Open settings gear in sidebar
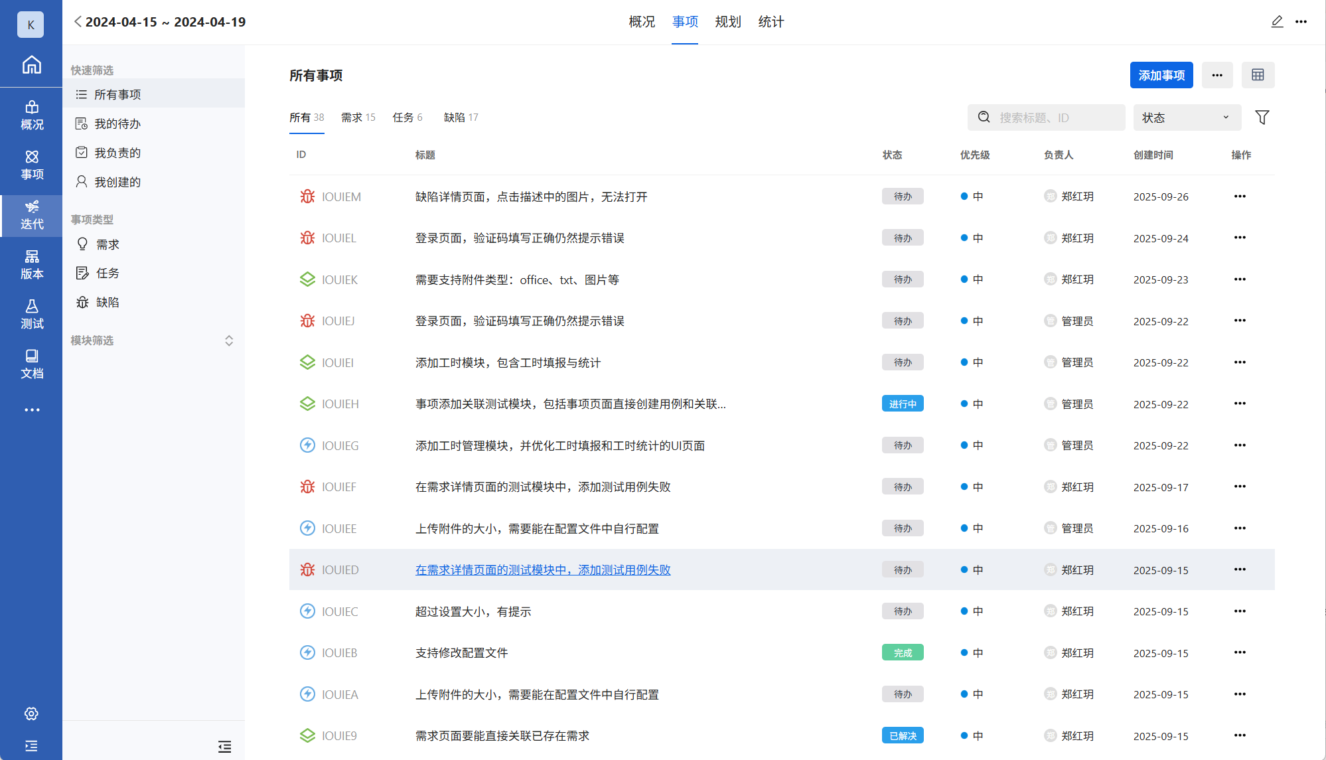 click(x=31, y=714)
